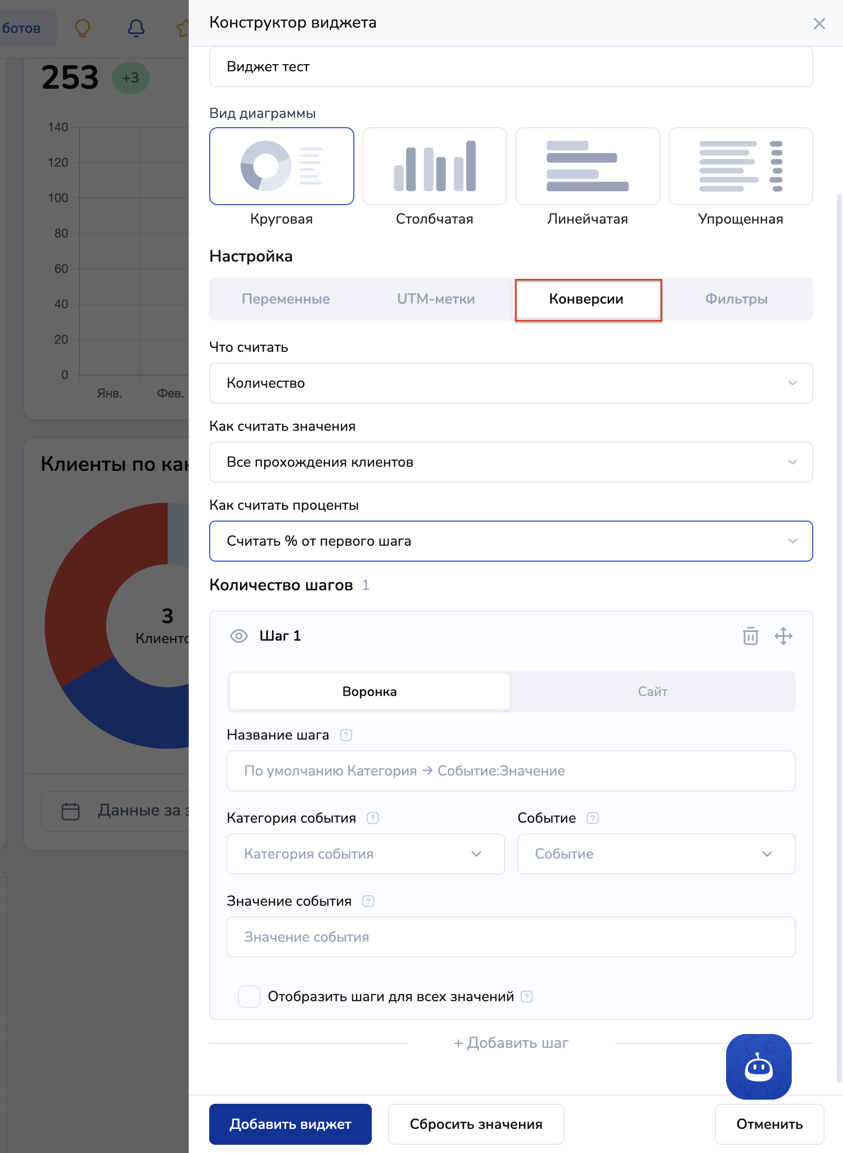
Task: Switch to the Фильтры tab
Action: pyautogui.click(x=736, y=299)
